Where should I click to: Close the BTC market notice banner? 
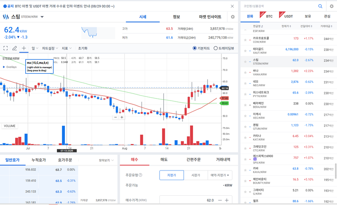point(232,6)
